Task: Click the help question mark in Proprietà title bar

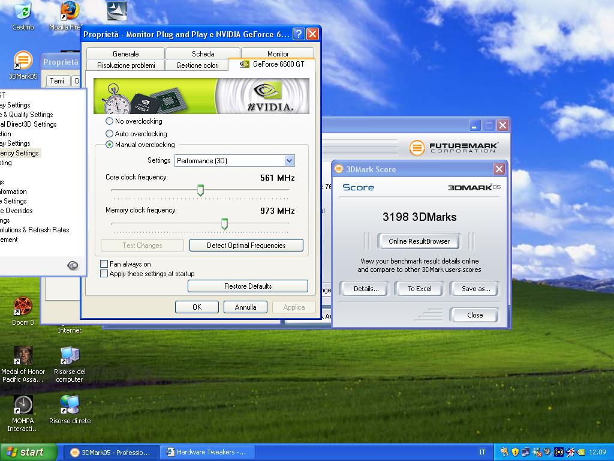Action: 299,34
